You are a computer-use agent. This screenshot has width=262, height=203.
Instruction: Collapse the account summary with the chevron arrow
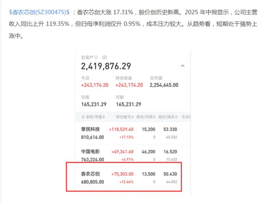(183, 66)
